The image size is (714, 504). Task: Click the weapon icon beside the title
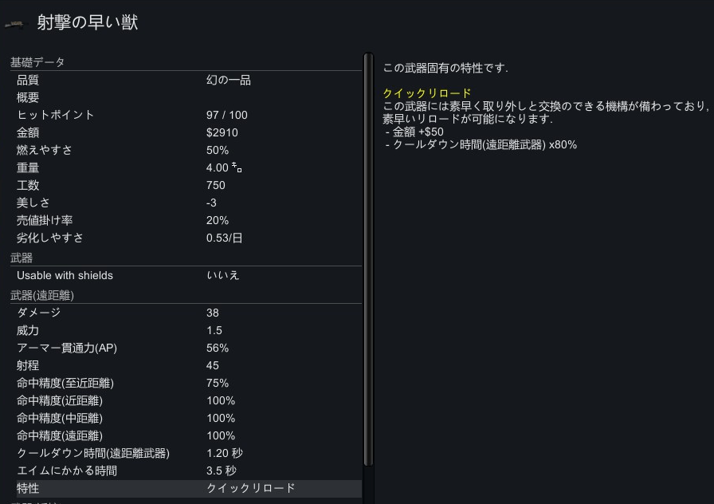coord(14,25)
